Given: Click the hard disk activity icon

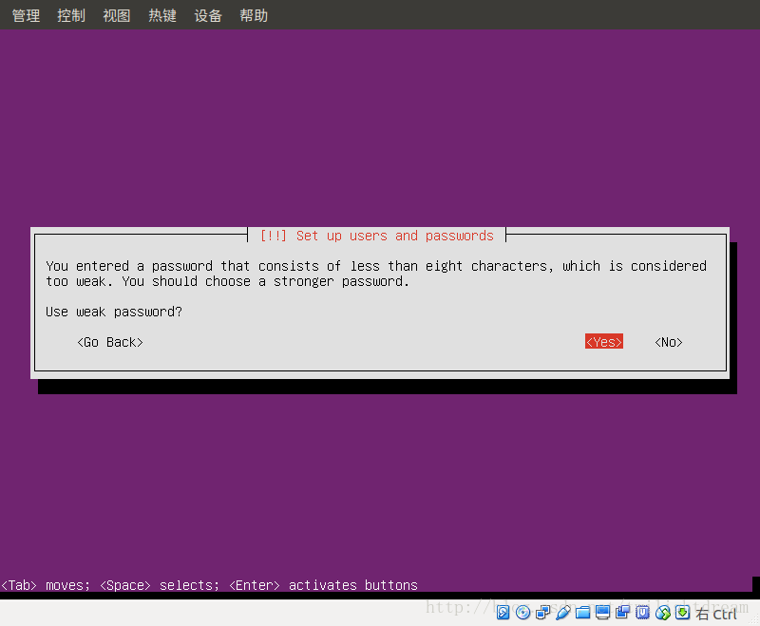Looking at the screenshot, I should [503, 612].
